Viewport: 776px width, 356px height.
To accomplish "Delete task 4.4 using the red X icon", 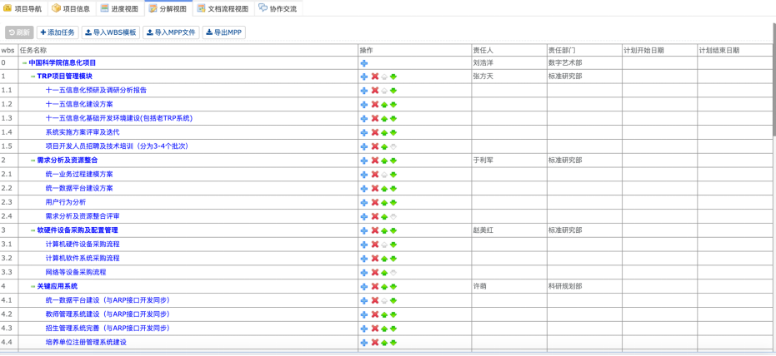I will [x=374, y=343].
